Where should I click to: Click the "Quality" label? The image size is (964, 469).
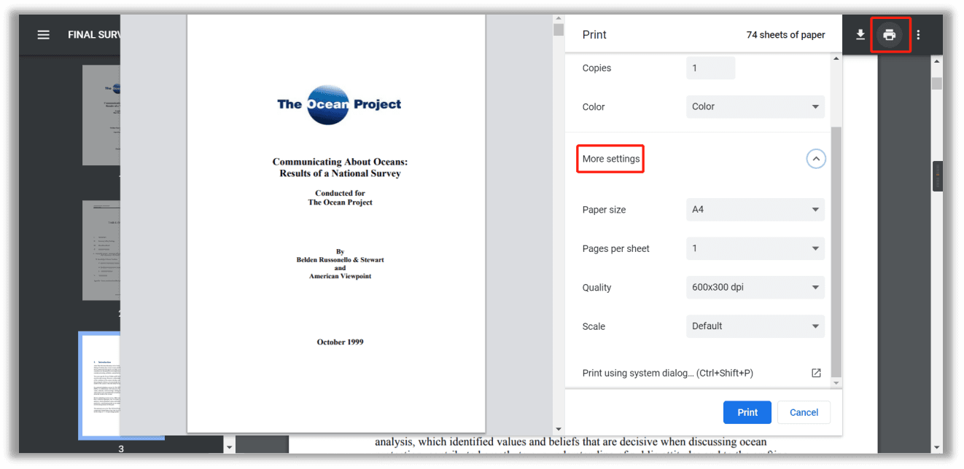coord(596,288)
